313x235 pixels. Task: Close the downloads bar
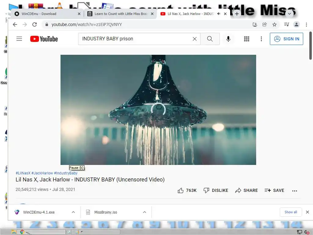tap(307, 212)
